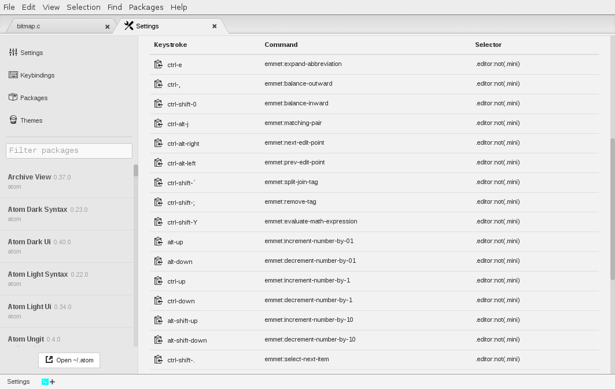Click the keybindings table scrollbar

tap(612, 209)
